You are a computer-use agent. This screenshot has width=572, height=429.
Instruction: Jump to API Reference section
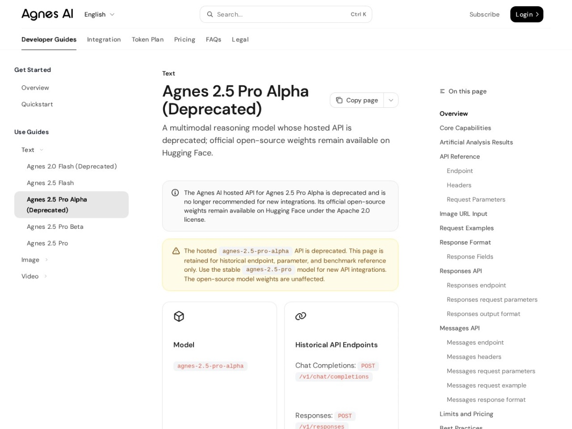460,156
